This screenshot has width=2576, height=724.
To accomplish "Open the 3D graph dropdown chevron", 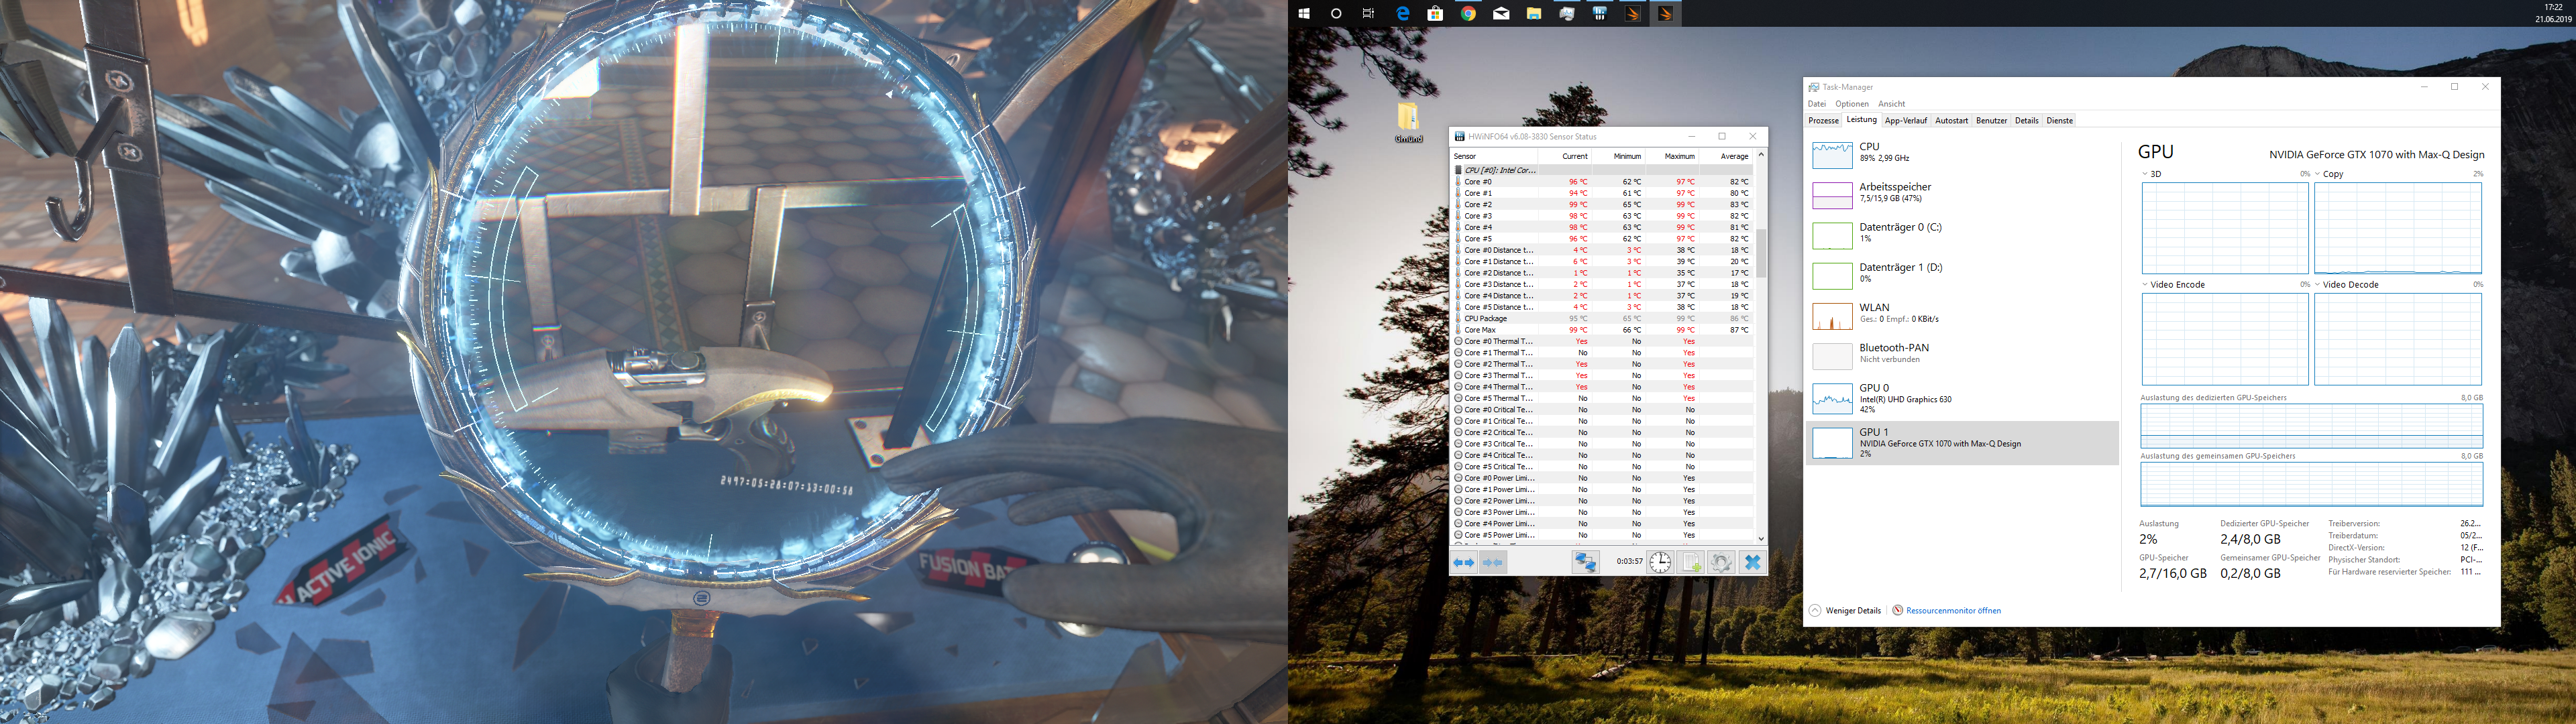I will pyautogui.click(x=2145, y=174).
